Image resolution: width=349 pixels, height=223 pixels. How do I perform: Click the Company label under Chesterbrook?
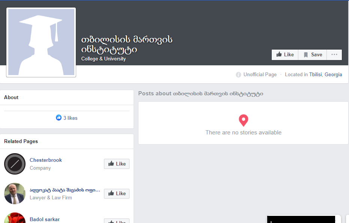click(40, 168)
